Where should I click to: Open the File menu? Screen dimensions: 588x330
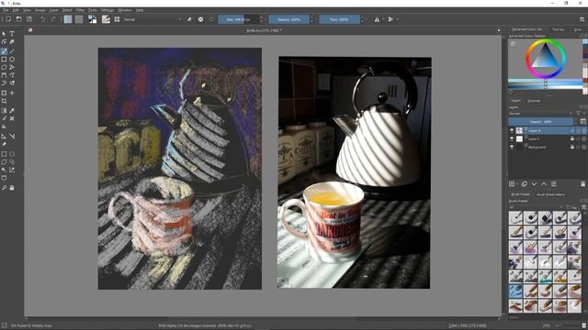[6, 10]
